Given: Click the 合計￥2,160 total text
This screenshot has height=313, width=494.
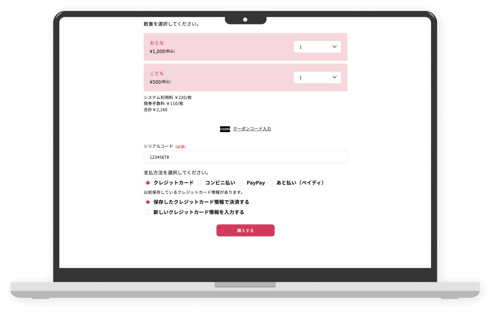Looking at the screenshot, I should pyautogui.click(x=156, y=110).
